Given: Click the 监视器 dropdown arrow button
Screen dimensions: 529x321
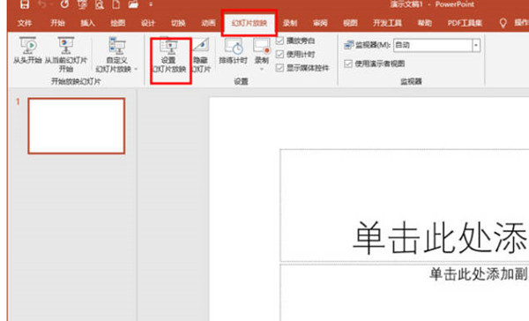Looking at the screenshot, I should [476, 45].
